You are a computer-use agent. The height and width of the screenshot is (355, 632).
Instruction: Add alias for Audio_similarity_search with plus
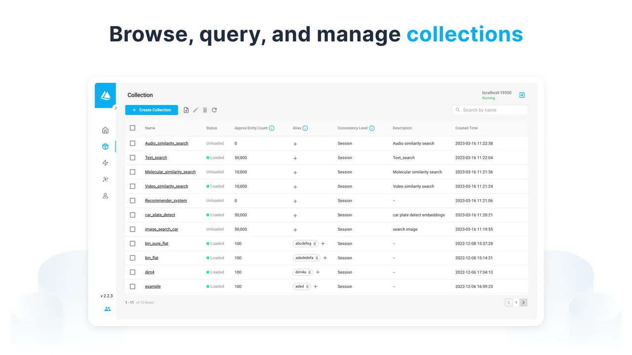(x=295, y=144)
